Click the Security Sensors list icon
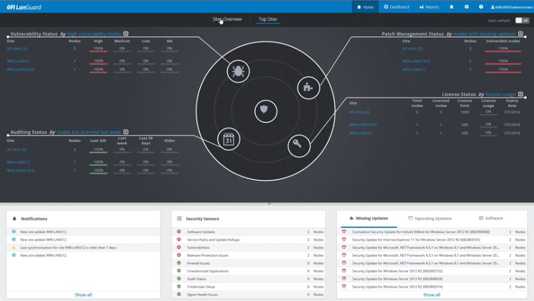This screenshot has height=301, width=534. tap(179, 219)
